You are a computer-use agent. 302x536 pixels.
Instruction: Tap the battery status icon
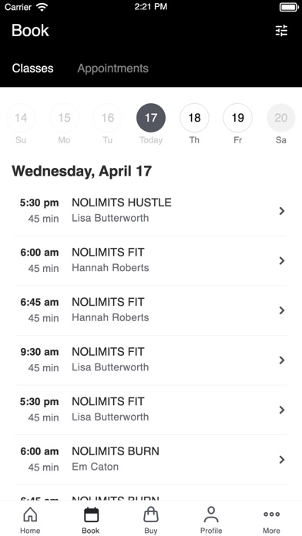click(290, 7)
